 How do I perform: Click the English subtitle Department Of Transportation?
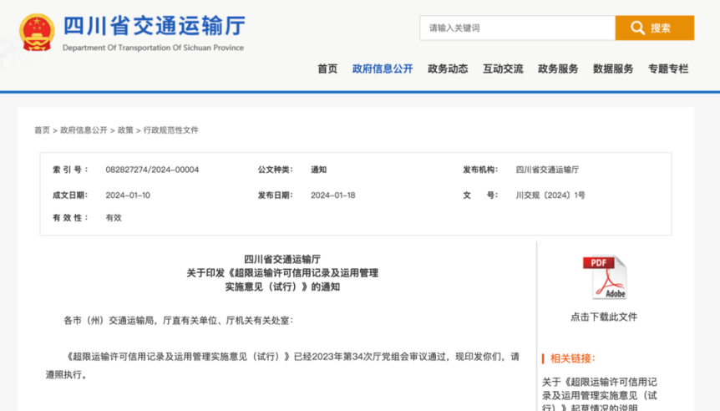[153, 48]
